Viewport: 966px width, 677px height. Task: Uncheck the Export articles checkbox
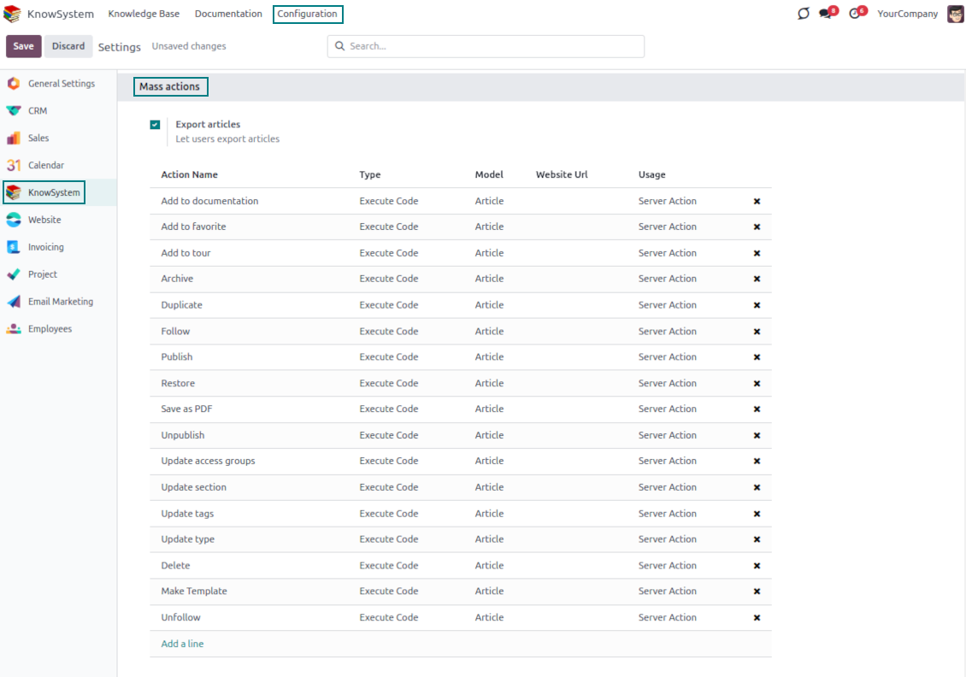click(155, 125)
